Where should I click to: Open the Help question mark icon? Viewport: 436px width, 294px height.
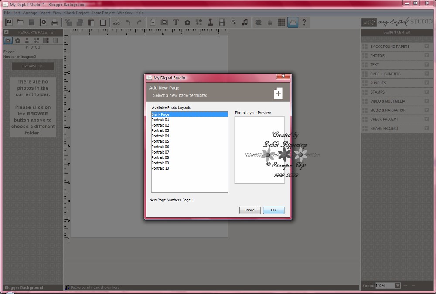(304, 23)
